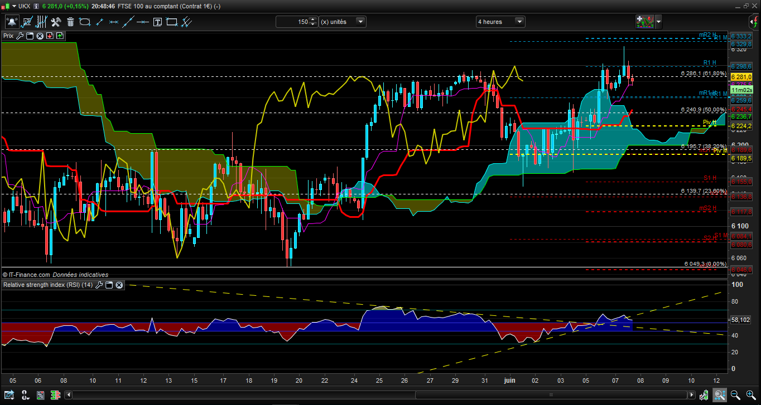The width and height of the screenshot is (761, 405).
Task: Select the line segment drawing tool
Action: coord(99,22)
